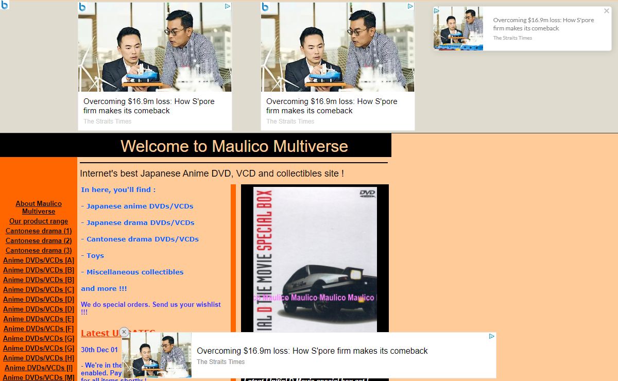This screenshot has width=618, height=381.
Task: Click the "In here, you'll find :" intro text
Action: (118, 189)
